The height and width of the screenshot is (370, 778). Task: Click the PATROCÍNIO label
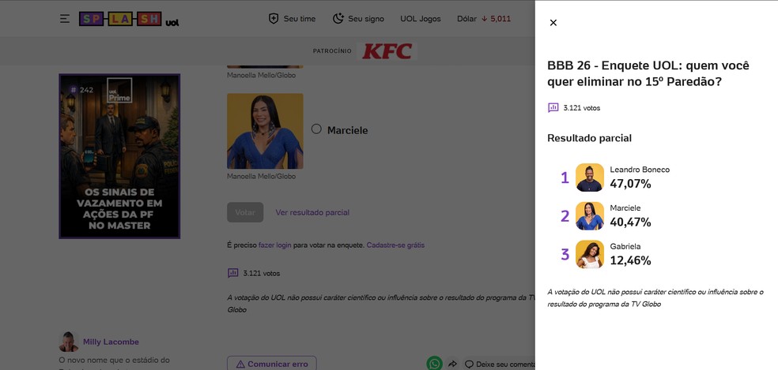pyautogui.click(x=332, y=51)
